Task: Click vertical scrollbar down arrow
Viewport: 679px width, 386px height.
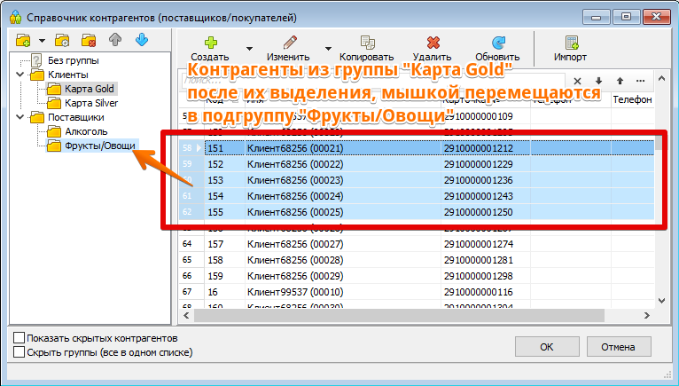Action: pyautogui.click(x=661, y=301)
